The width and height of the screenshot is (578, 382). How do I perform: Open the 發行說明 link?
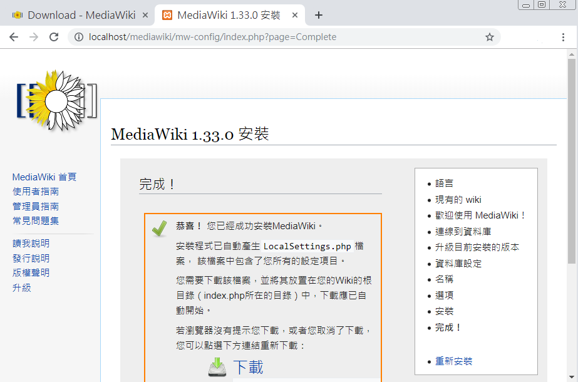point(31,258)
